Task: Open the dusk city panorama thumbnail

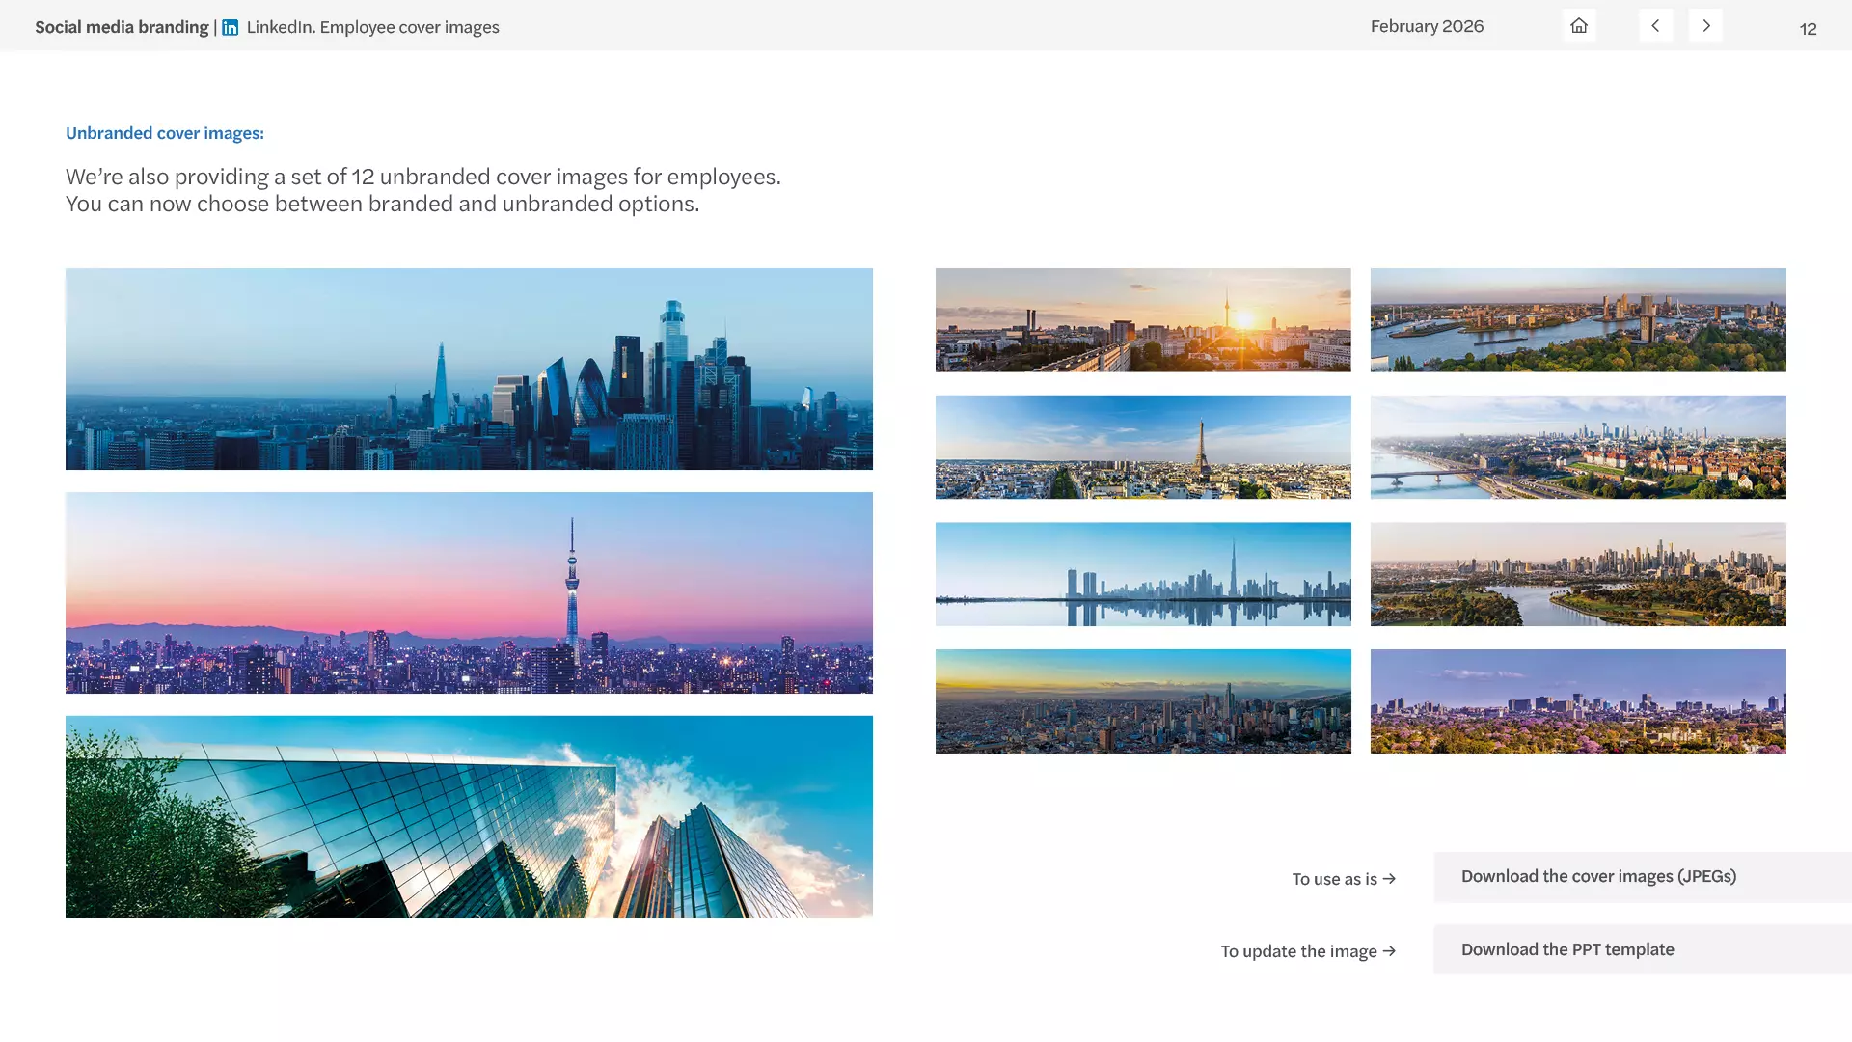Action: pos(1143,701)
